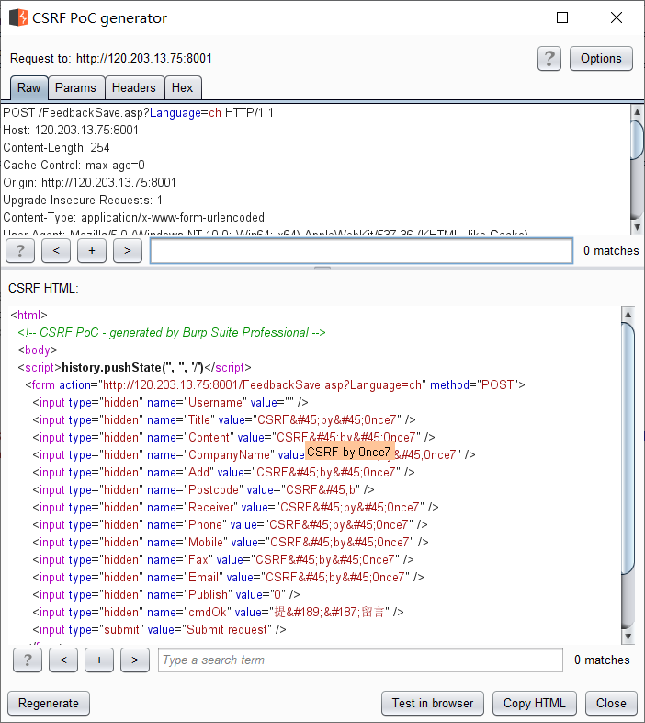Image resolution: width=645 pixels, height=723 pixels.
Task: Click the Publish hidden input line
Action: pyautogui.click(x=166, y=595)
